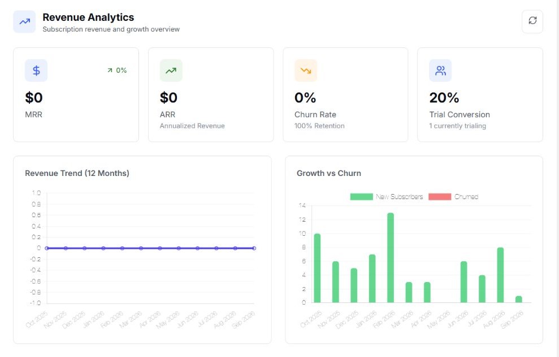Click the $0 value in ARR card

coord(168,98)
